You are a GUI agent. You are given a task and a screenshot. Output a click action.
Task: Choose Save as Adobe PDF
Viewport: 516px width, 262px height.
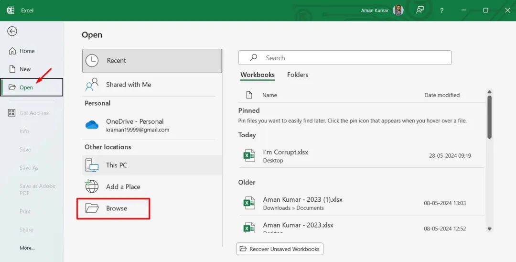coord(37,190)
